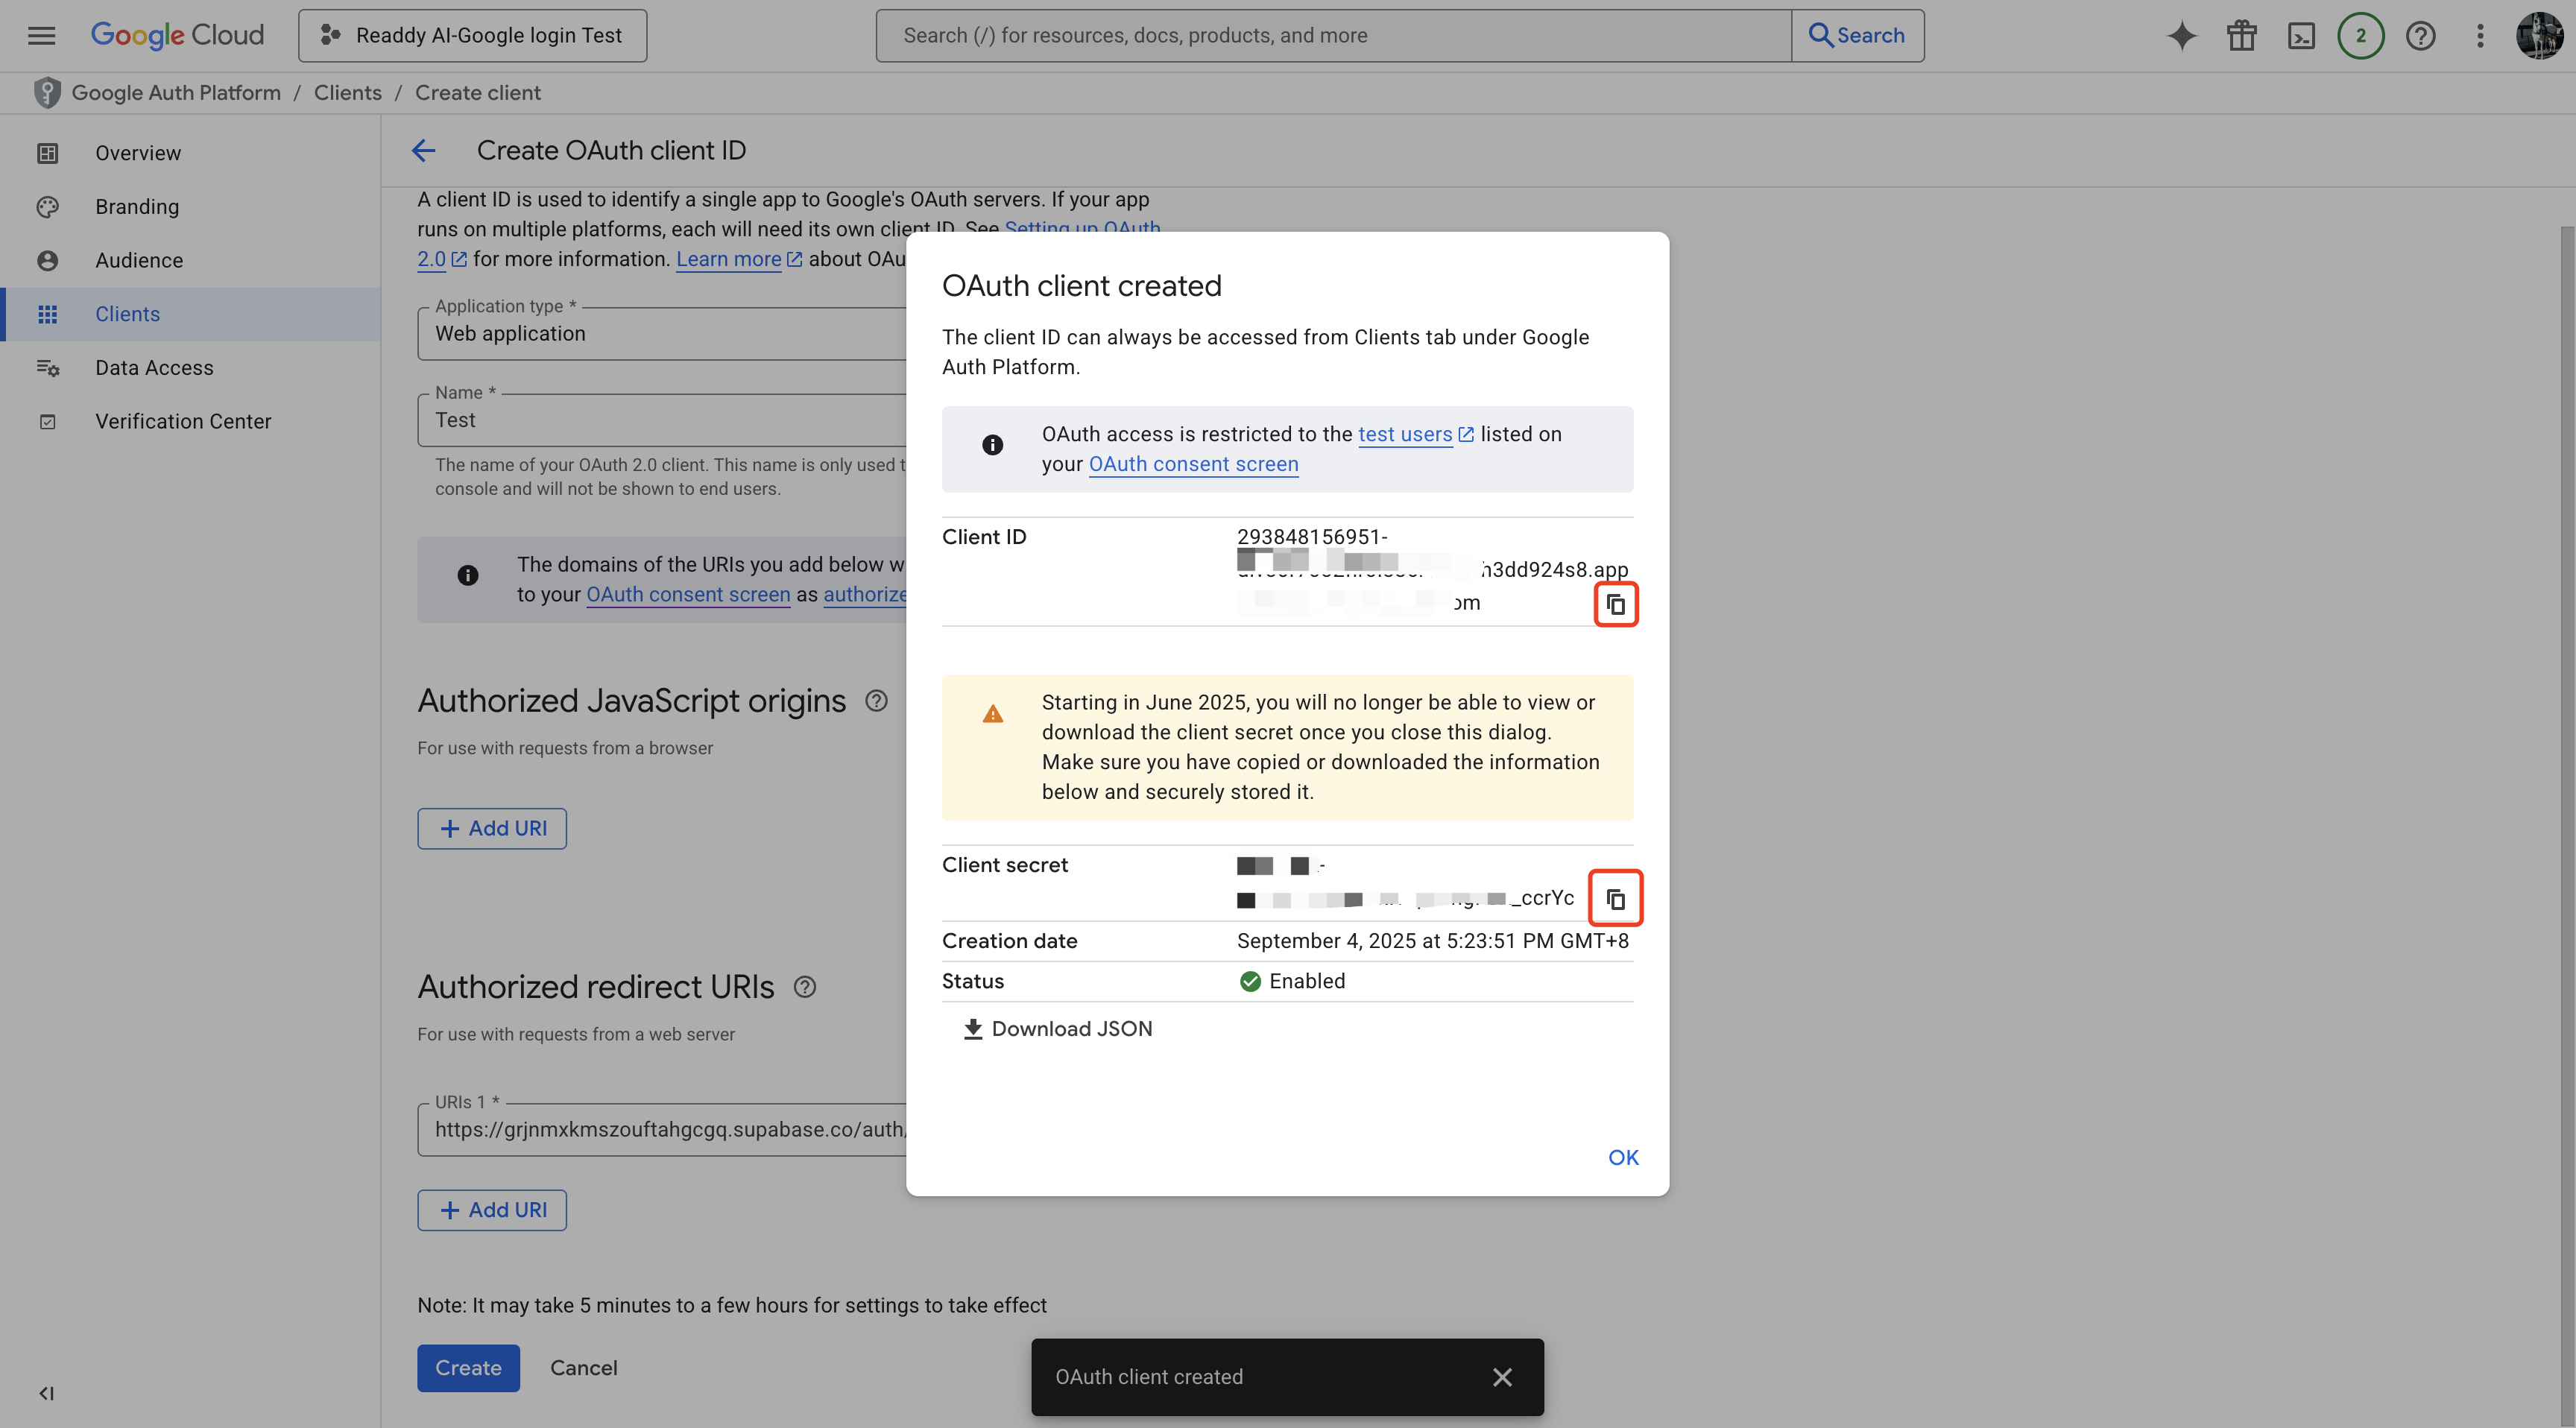
Task: Click Clients in the breadcrumb trail
Action: click(347, 93)
